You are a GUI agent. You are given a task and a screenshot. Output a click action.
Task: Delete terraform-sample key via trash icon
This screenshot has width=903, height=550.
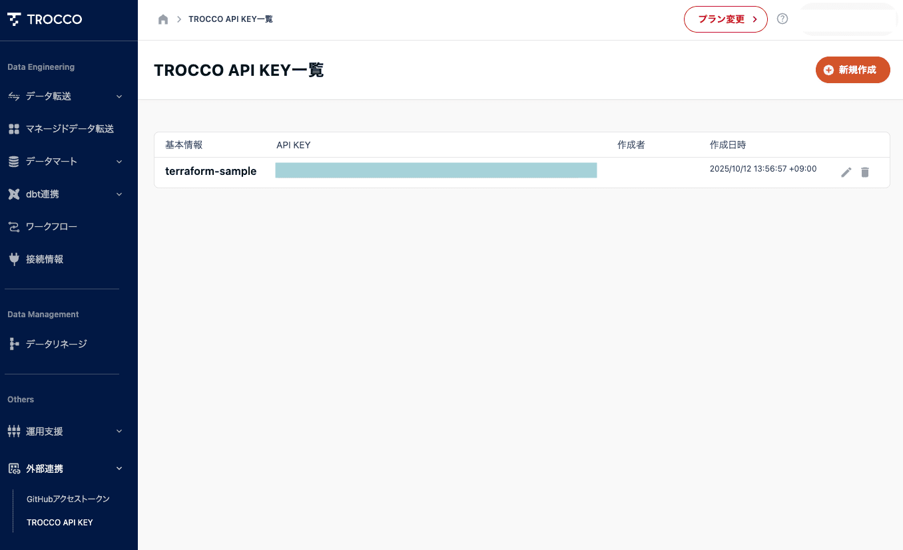(865, 172)
